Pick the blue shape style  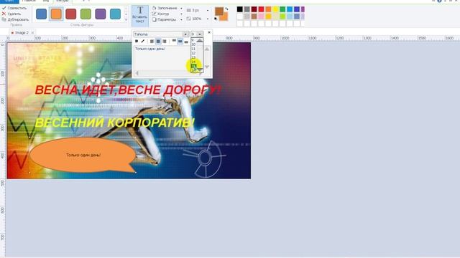(42, 14)
